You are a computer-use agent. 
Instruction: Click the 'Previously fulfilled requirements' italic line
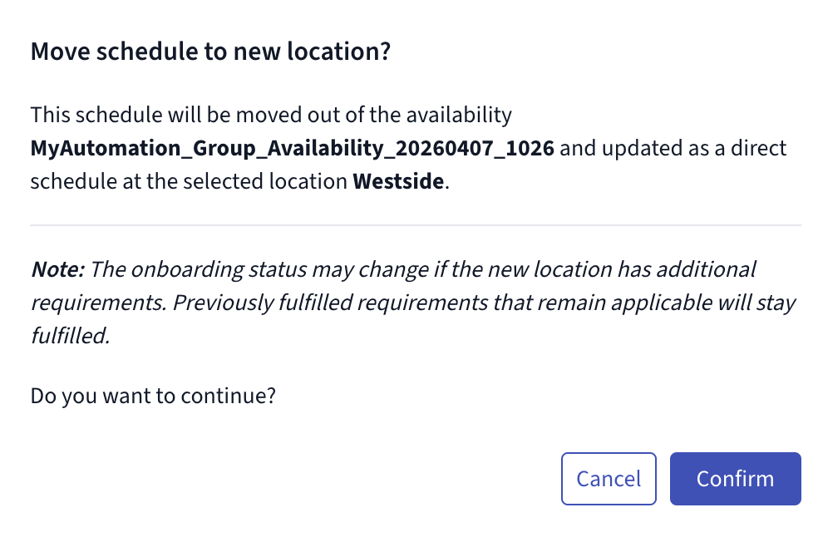point(330,303)
